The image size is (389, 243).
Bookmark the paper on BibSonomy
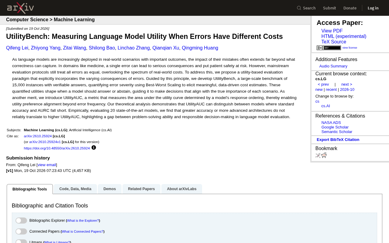click(x=318, y=156)
